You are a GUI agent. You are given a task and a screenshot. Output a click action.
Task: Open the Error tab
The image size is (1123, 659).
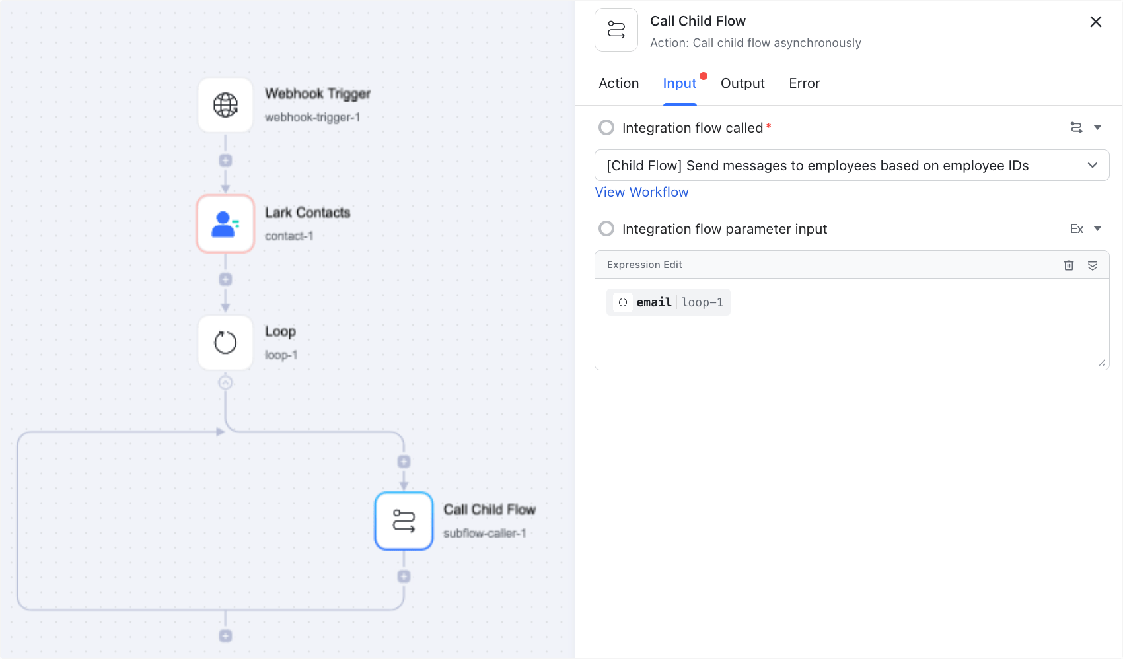coord(804,83)
